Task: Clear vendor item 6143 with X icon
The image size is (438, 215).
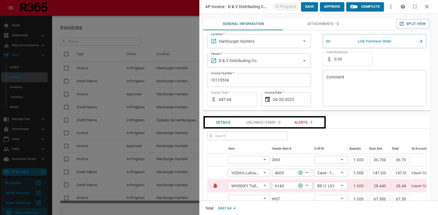Action: pos(300,186)
